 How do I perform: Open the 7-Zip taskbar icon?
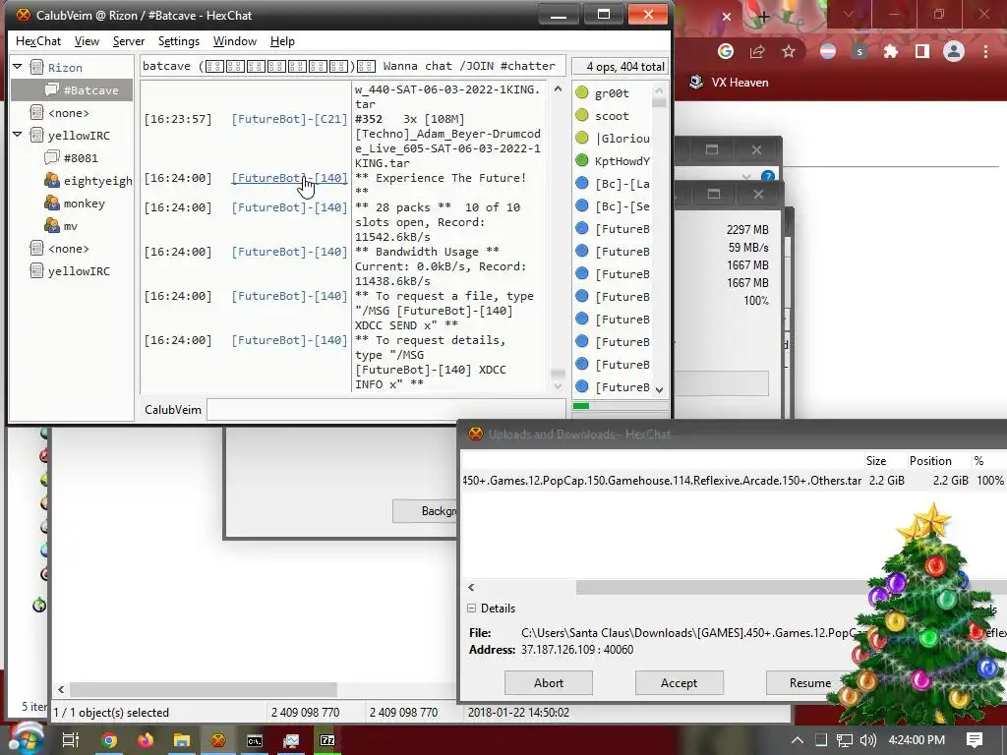click(327, 740)
